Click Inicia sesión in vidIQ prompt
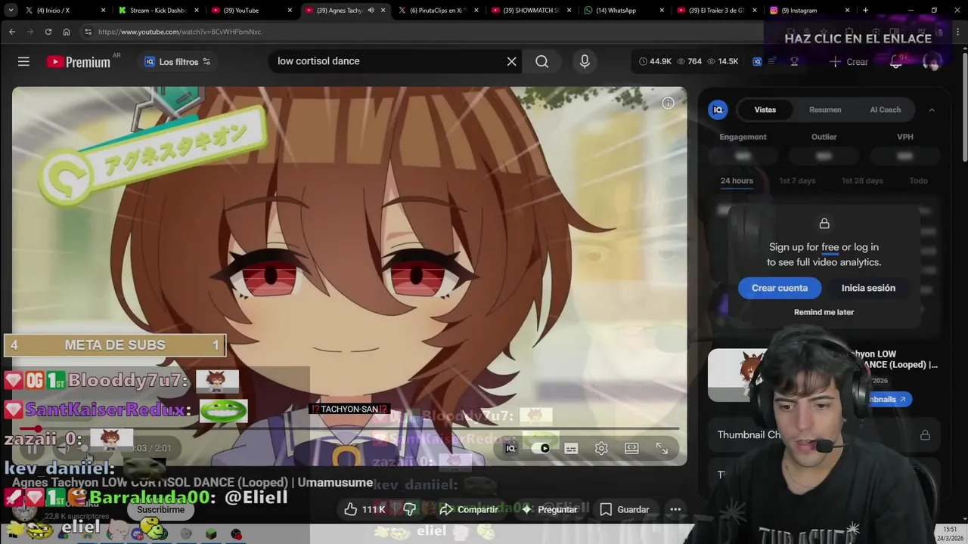This screenshot has width=968, height=544. [x=868, y=288]
